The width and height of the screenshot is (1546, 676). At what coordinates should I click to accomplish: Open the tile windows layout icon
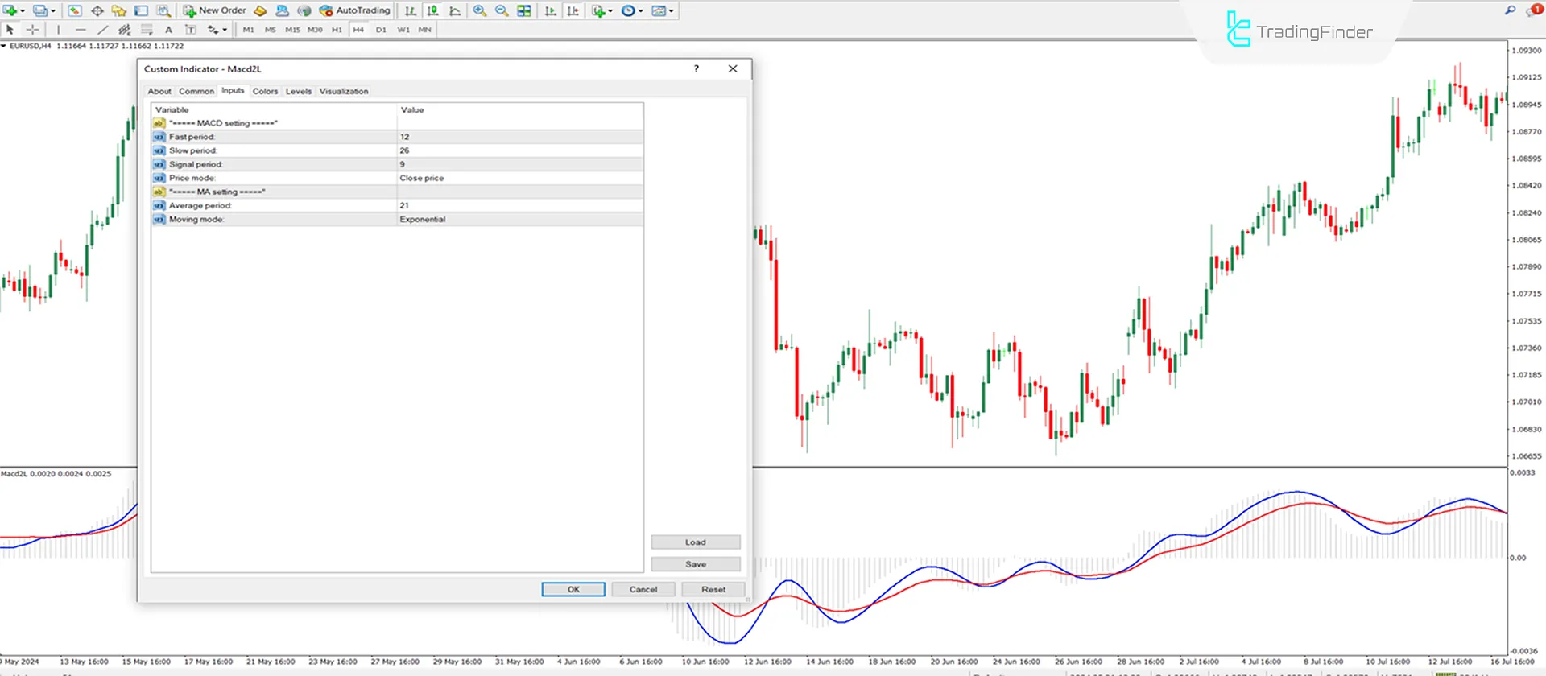pos(524,10)
